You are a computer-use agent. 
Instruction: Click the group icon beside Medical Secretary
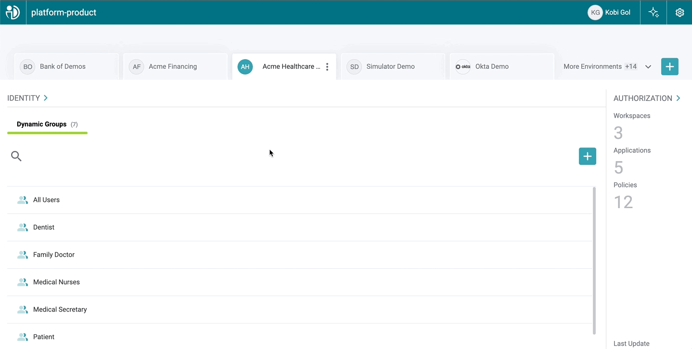23,310
